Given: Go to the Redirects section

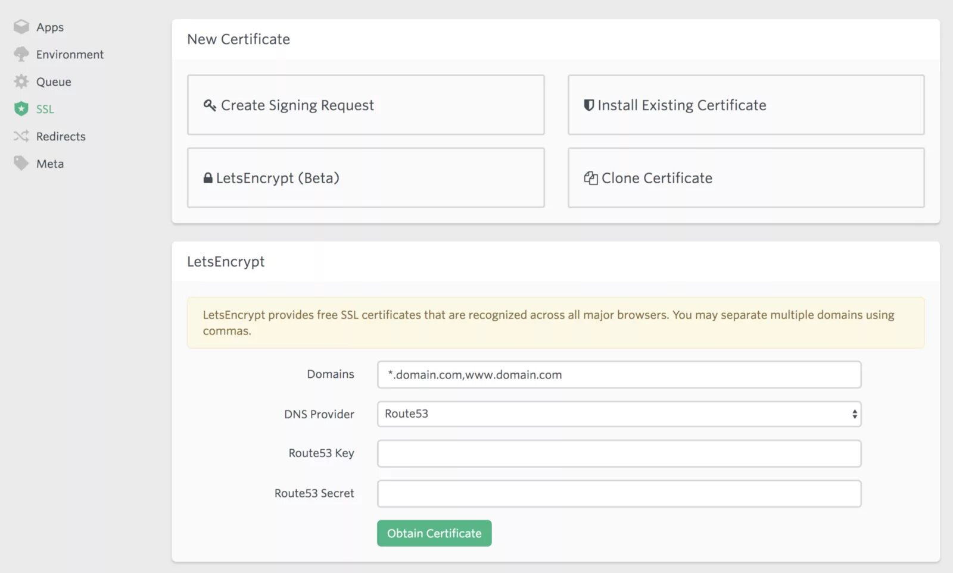Looking at the screenshot, I should tap(61, 137).
